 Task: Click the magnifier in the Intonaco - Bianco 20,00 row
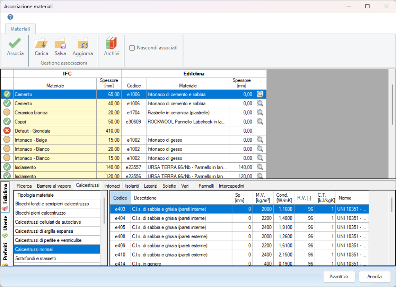pos(260,149)
